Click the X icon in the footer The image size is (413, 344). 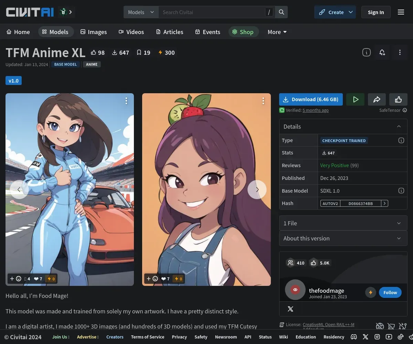366,337
